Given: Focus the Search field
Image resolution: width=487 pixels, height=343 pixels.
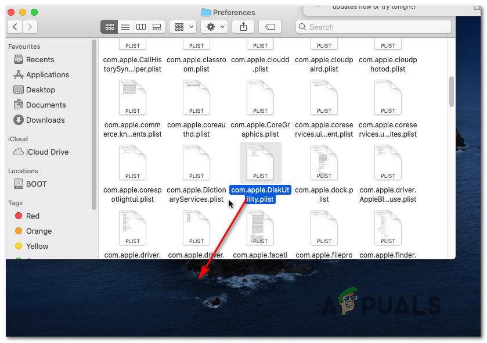Looking at the screenshot, I should (x=374, y=27).
